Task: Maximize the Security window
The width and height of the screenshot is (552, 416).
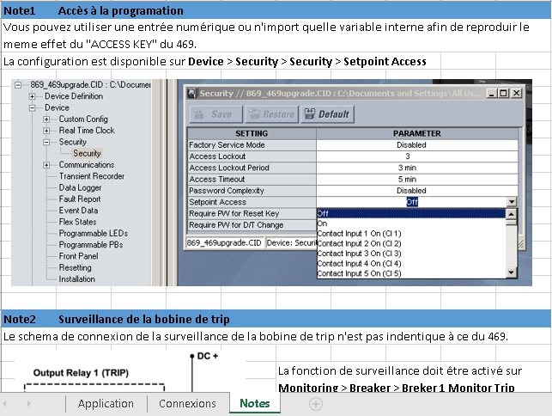Action: point(503,93)
